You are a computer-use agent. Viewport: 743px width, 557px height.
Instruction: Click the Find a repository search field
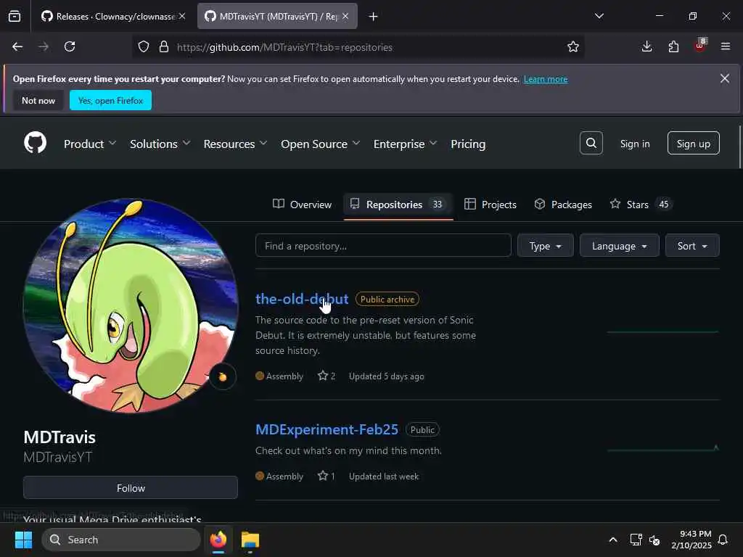coord(383,245)
